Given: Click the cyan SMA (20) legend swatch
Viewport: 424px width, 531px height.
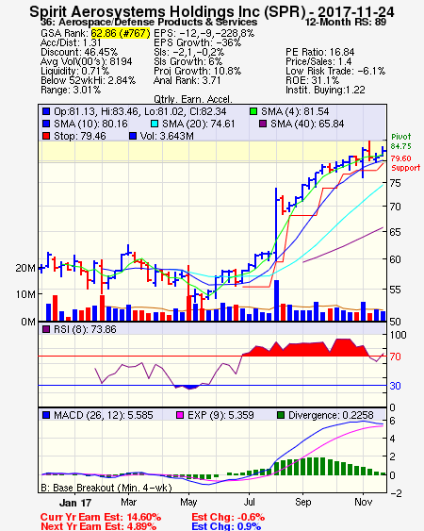Looking at the screenshot, I should pos(155,124).
